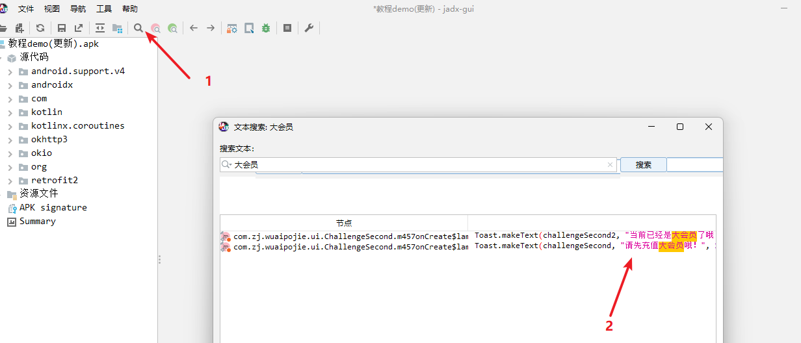Open text search magnifier icon
Viewport: 801px width, 343px height.
(x=138, y=28)
